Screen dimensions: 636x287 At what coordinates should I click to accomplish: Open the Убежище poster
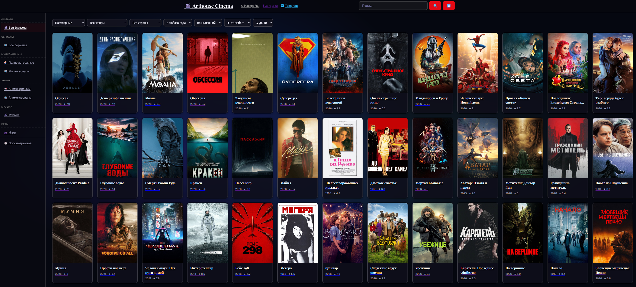point(433,233)
